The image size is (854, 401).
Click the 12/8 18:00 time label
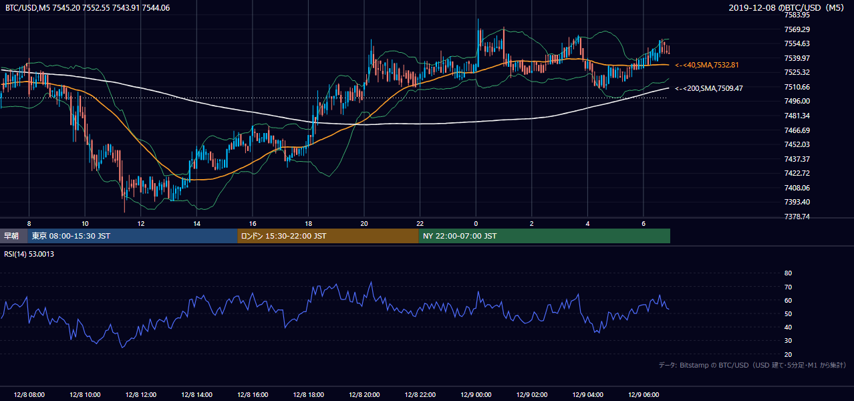click(308, 394)
